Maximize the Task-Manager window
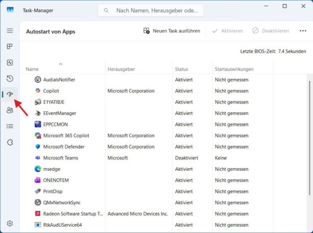The width and height of the screenshot is (313, 233). click(285, 6)
